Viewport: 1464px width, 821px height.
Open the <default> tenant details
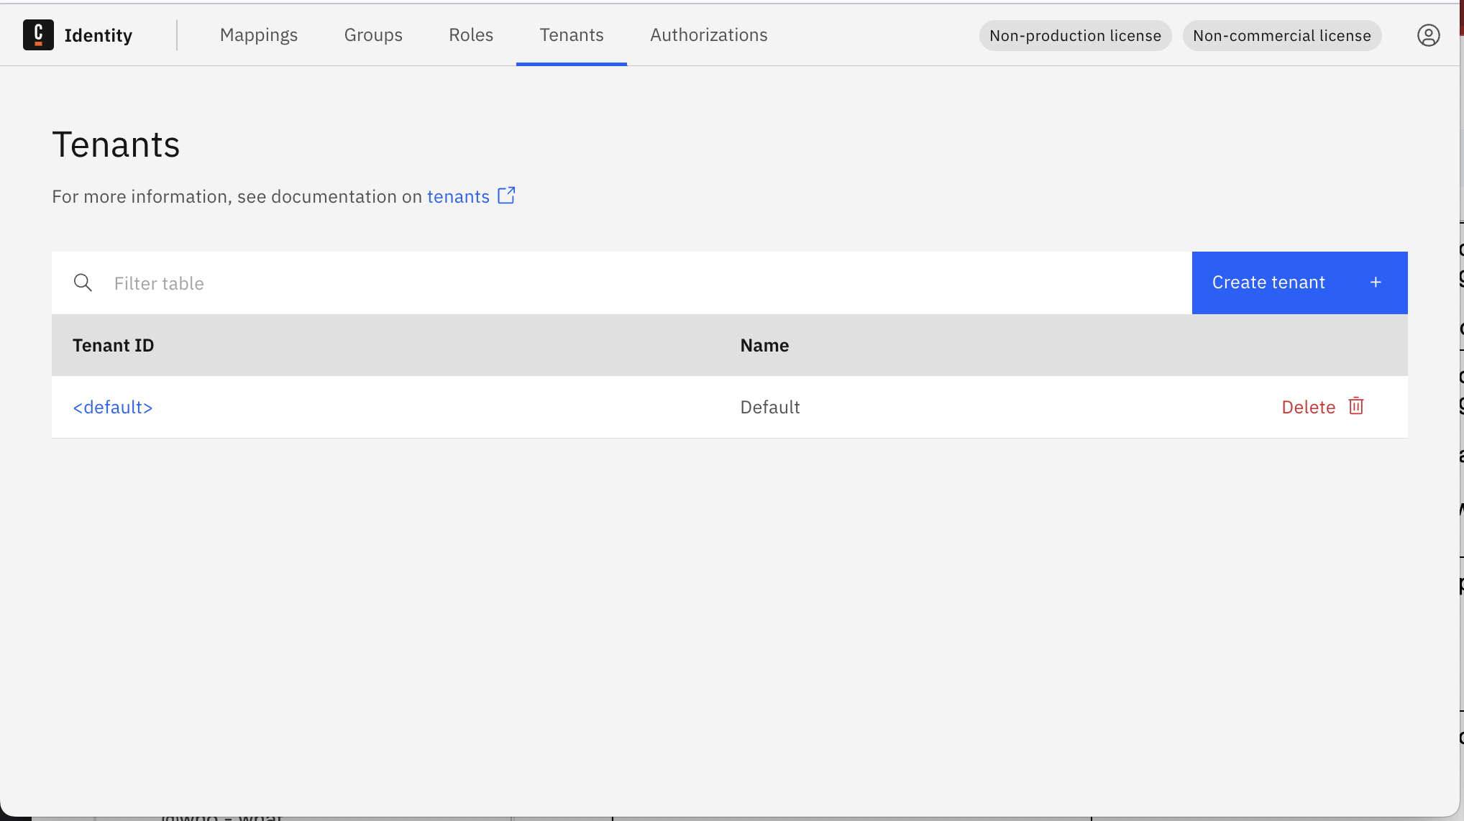tap(112, 406)
